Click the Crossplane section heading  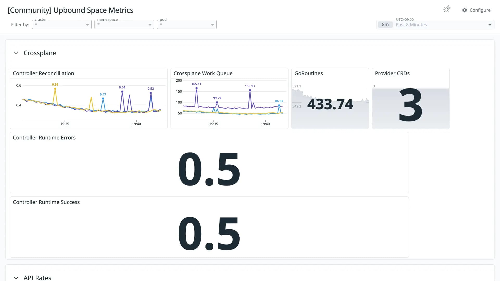click(x=40, y=53)
